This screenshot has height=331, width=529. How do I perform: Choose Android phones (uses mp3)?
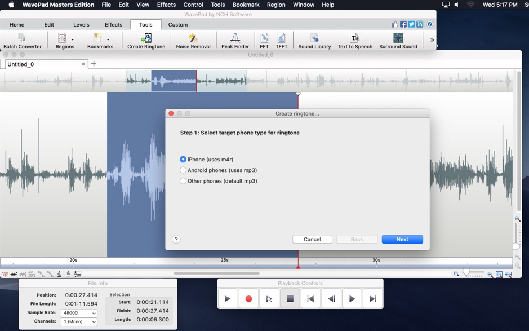click(x=183, y=170)
